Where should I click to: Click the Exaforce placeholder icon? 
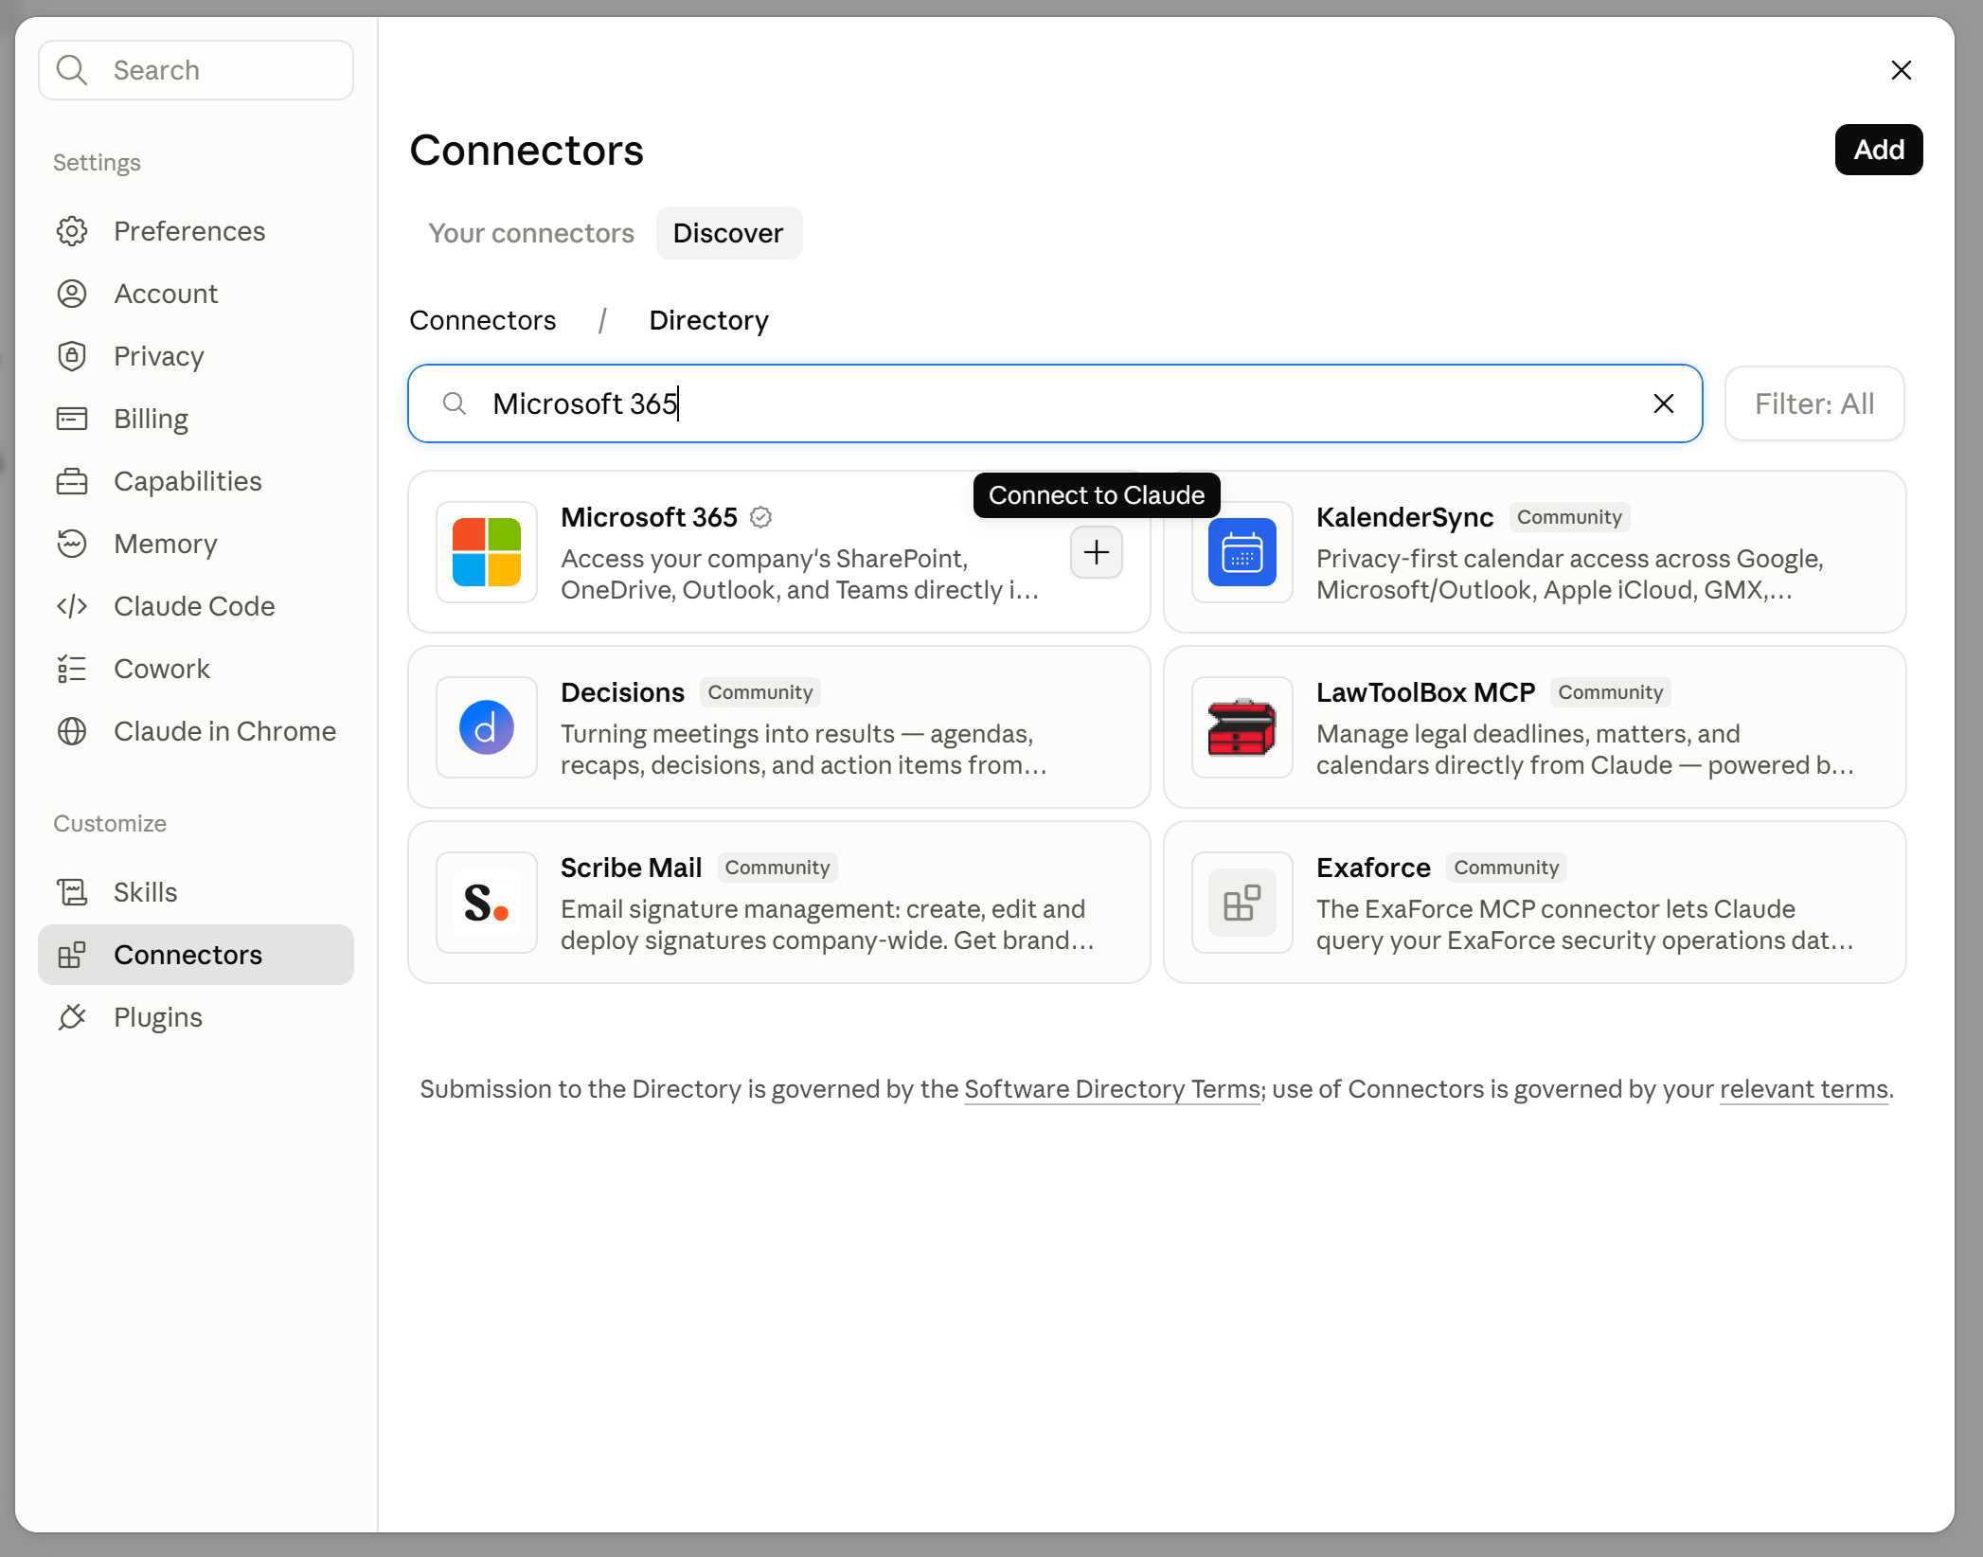[1242, 903]
